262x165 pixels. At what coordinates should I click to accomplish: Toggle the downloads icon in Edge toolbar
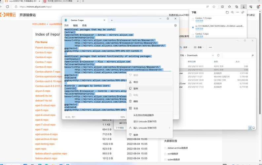[x=243, y=7]
